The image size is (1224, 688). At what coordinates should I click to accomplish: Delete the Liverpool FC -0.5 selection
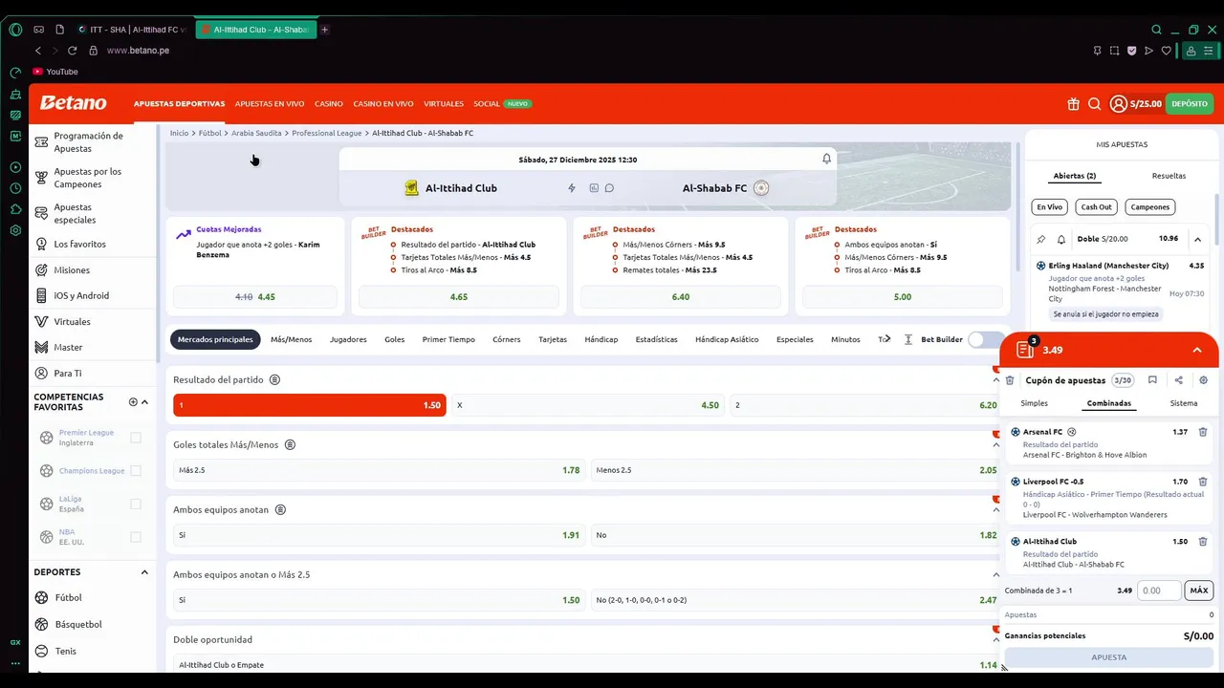tap(1203, 482)
